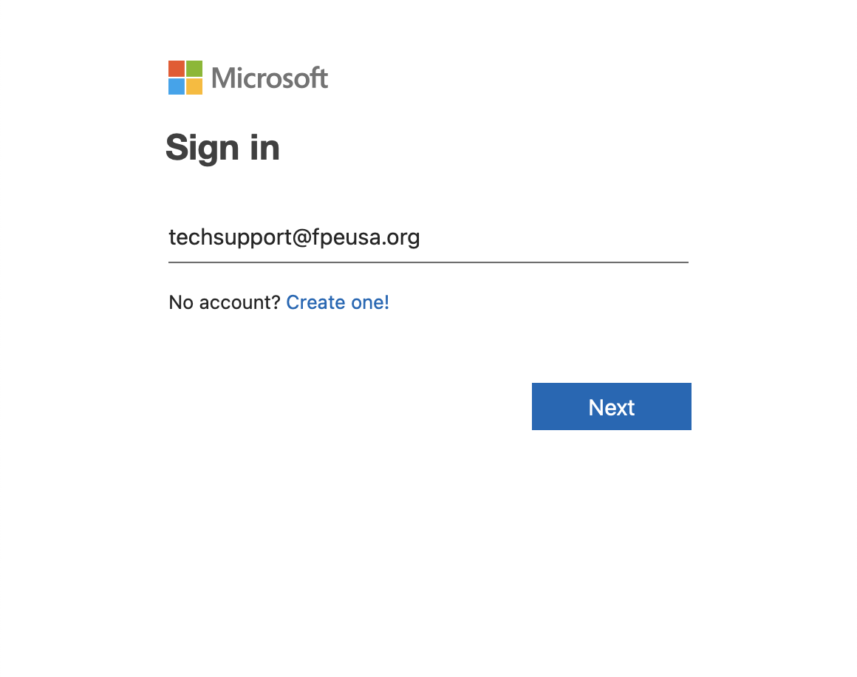Click the green square in Microsoft logo
This screenshot has height=677, width=857.
(x=194, y=68)
